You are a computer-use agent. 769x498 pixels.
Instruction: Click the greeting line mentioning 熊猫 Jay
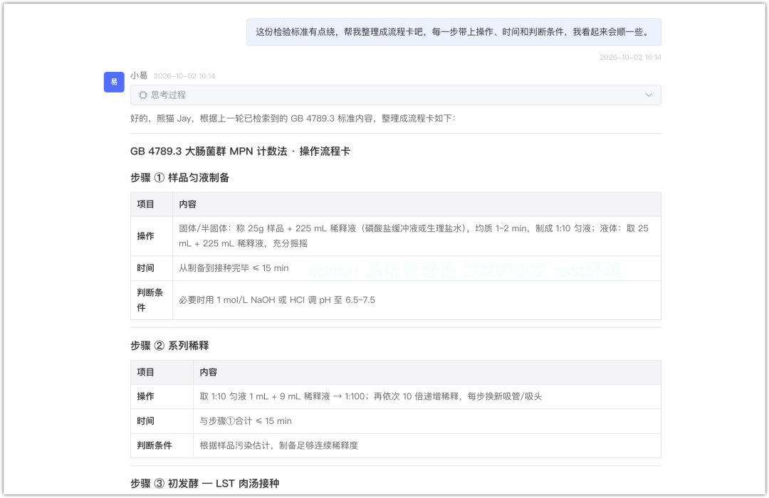pyautogui.click(x=293, y=119)
